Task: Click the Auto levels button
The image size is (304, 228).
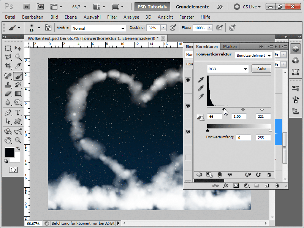Action: [x=261, y=69]
